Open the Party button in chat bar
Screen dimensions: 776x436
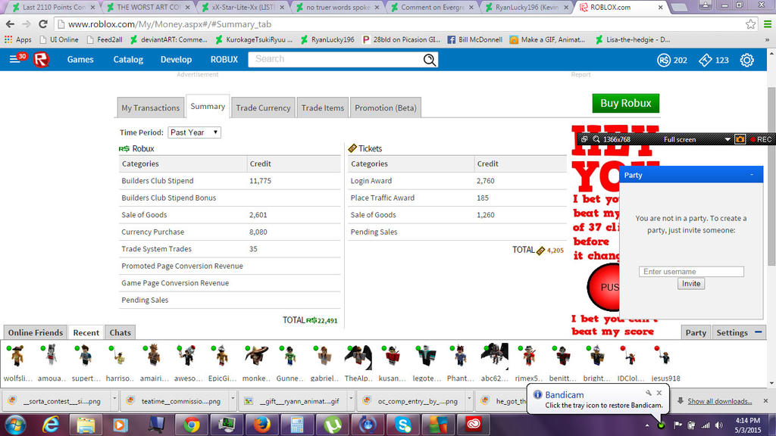coord(696,332)
